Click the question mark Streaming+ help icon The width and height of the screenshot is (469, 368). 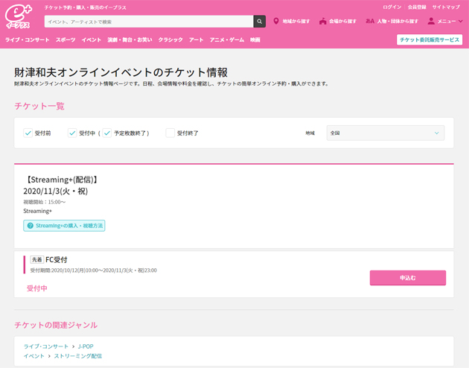(x=31, y=226)
